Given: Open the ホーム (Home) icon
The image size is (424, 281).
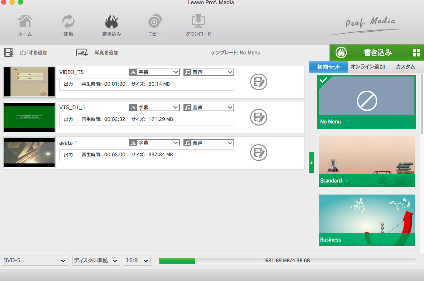Looking at the screenshot, I should [x=25, y=22].
